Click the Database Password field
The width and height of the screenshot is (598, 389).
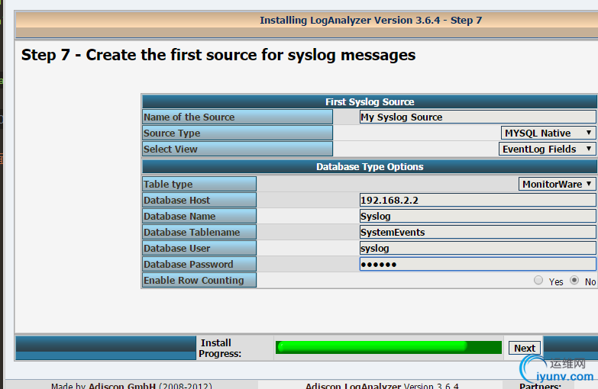[478, 264]
